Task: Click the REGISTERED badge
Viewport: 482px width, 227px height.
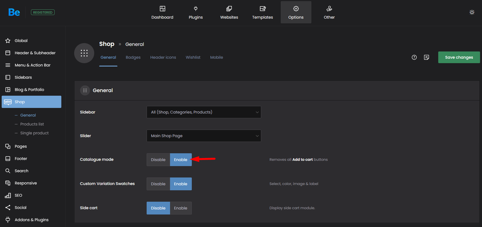Action: tap(43, 12)
